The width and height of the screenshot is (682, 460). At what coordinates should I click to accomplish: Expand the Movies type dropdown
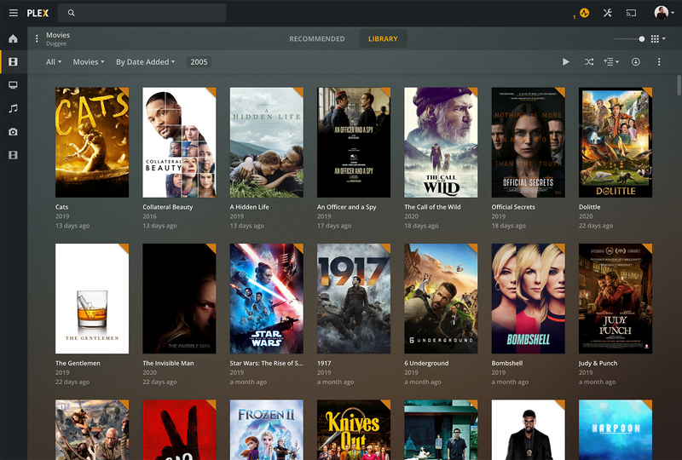[x=89, y=62]
